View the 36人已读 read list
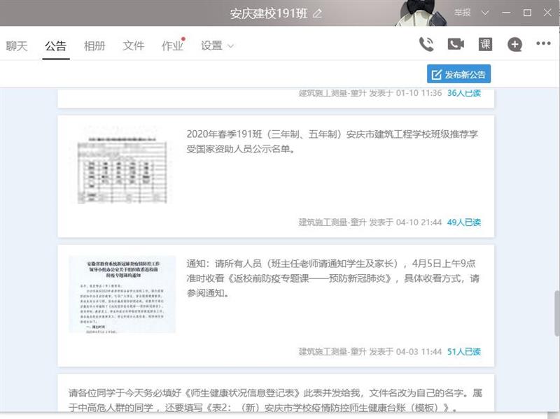This screenshot has height=419, width=560. point(463,93)
